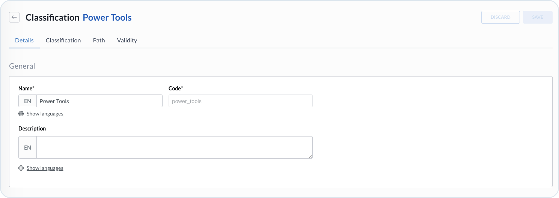Click EN language badge in Name field
The image size is (559, 198).
[27, 101]
